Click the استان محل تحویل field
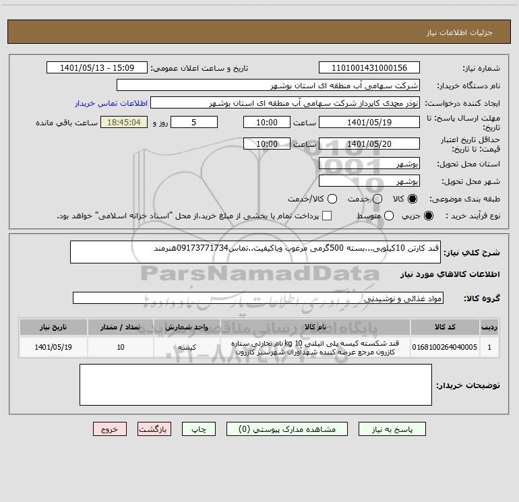The image size is (519, 502). coord(369,164)
